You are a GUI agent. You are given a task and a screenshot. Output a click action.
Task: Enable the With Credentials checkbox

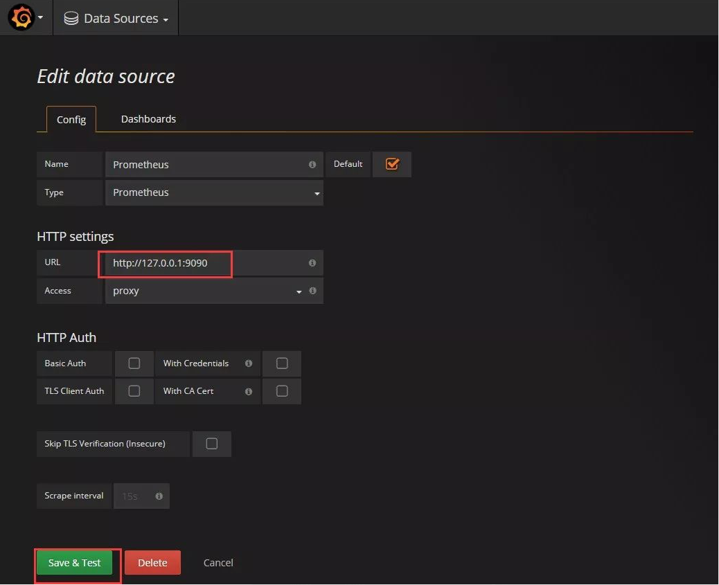[x=282, y=363]
